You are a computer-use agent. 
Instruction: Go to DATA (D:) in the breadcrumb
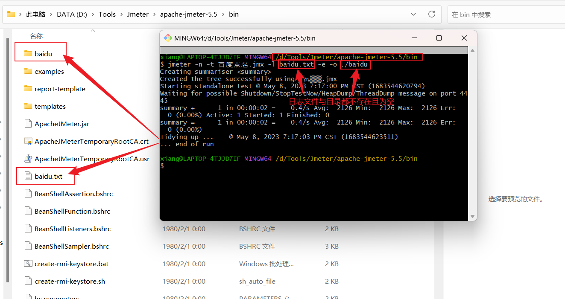point(72,15)
